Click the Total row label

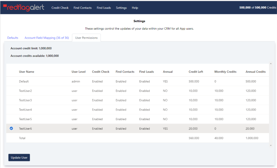[x=22, y=138]
